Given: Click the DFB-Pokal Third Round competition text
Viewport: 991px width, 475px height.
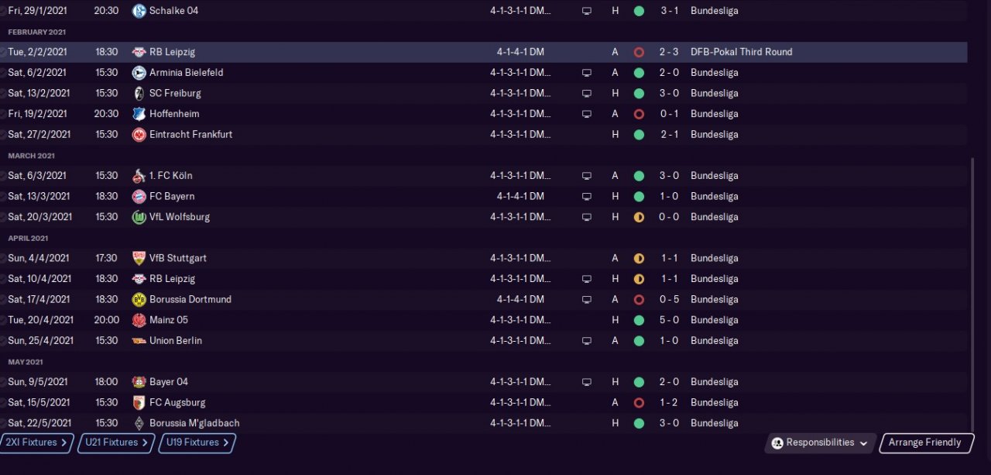Looking at the screenshot, I should pos(742,52).
